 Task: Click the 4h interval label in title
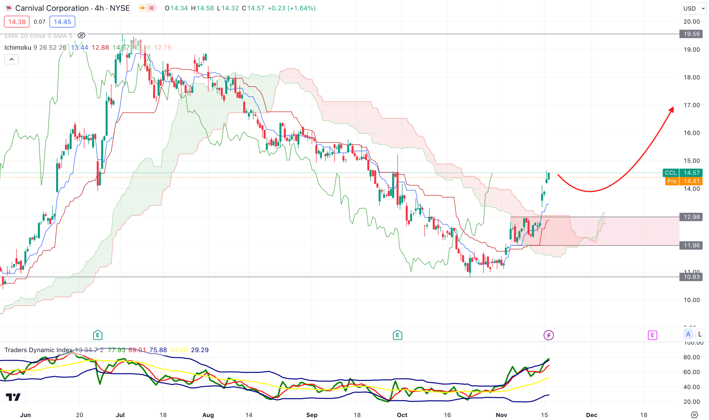[99, 8]
